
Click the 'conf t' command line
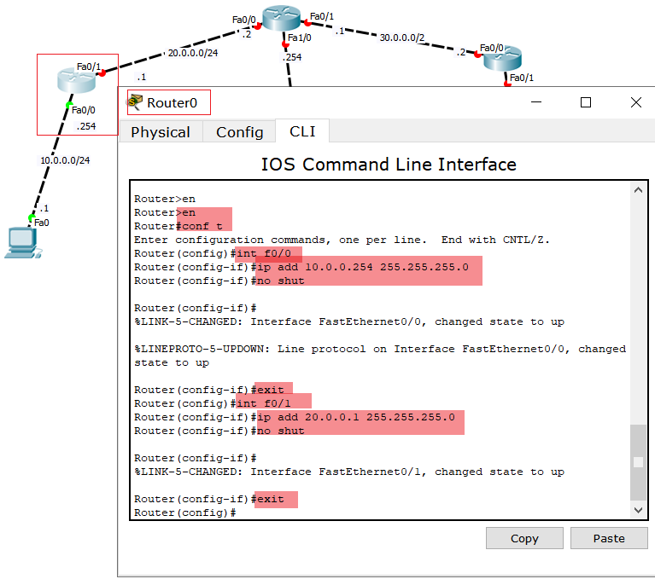tap(178, 226)
